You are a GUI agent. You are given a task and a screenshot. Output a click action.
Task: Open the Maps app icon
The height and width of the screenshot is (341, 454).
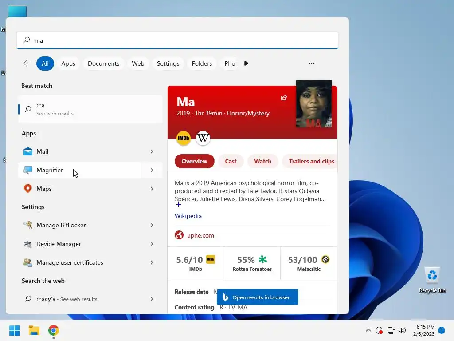[x=28, y=189]
